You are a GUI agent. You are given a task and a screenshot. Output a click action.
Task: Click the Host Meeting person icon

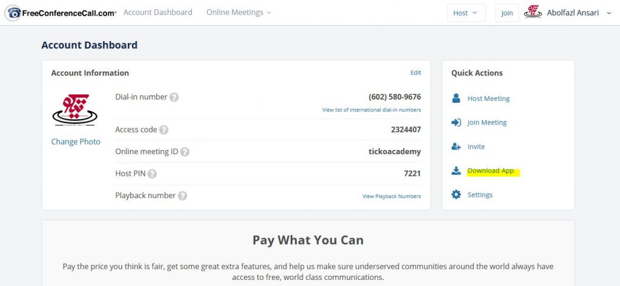[456, 99]
